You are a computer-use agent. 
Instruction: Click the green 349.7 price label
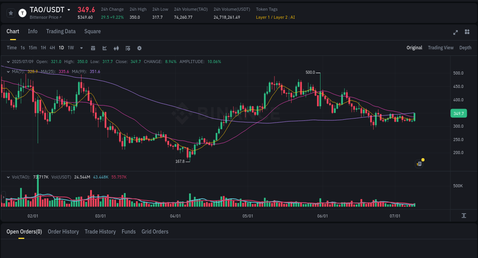(458, 113)
